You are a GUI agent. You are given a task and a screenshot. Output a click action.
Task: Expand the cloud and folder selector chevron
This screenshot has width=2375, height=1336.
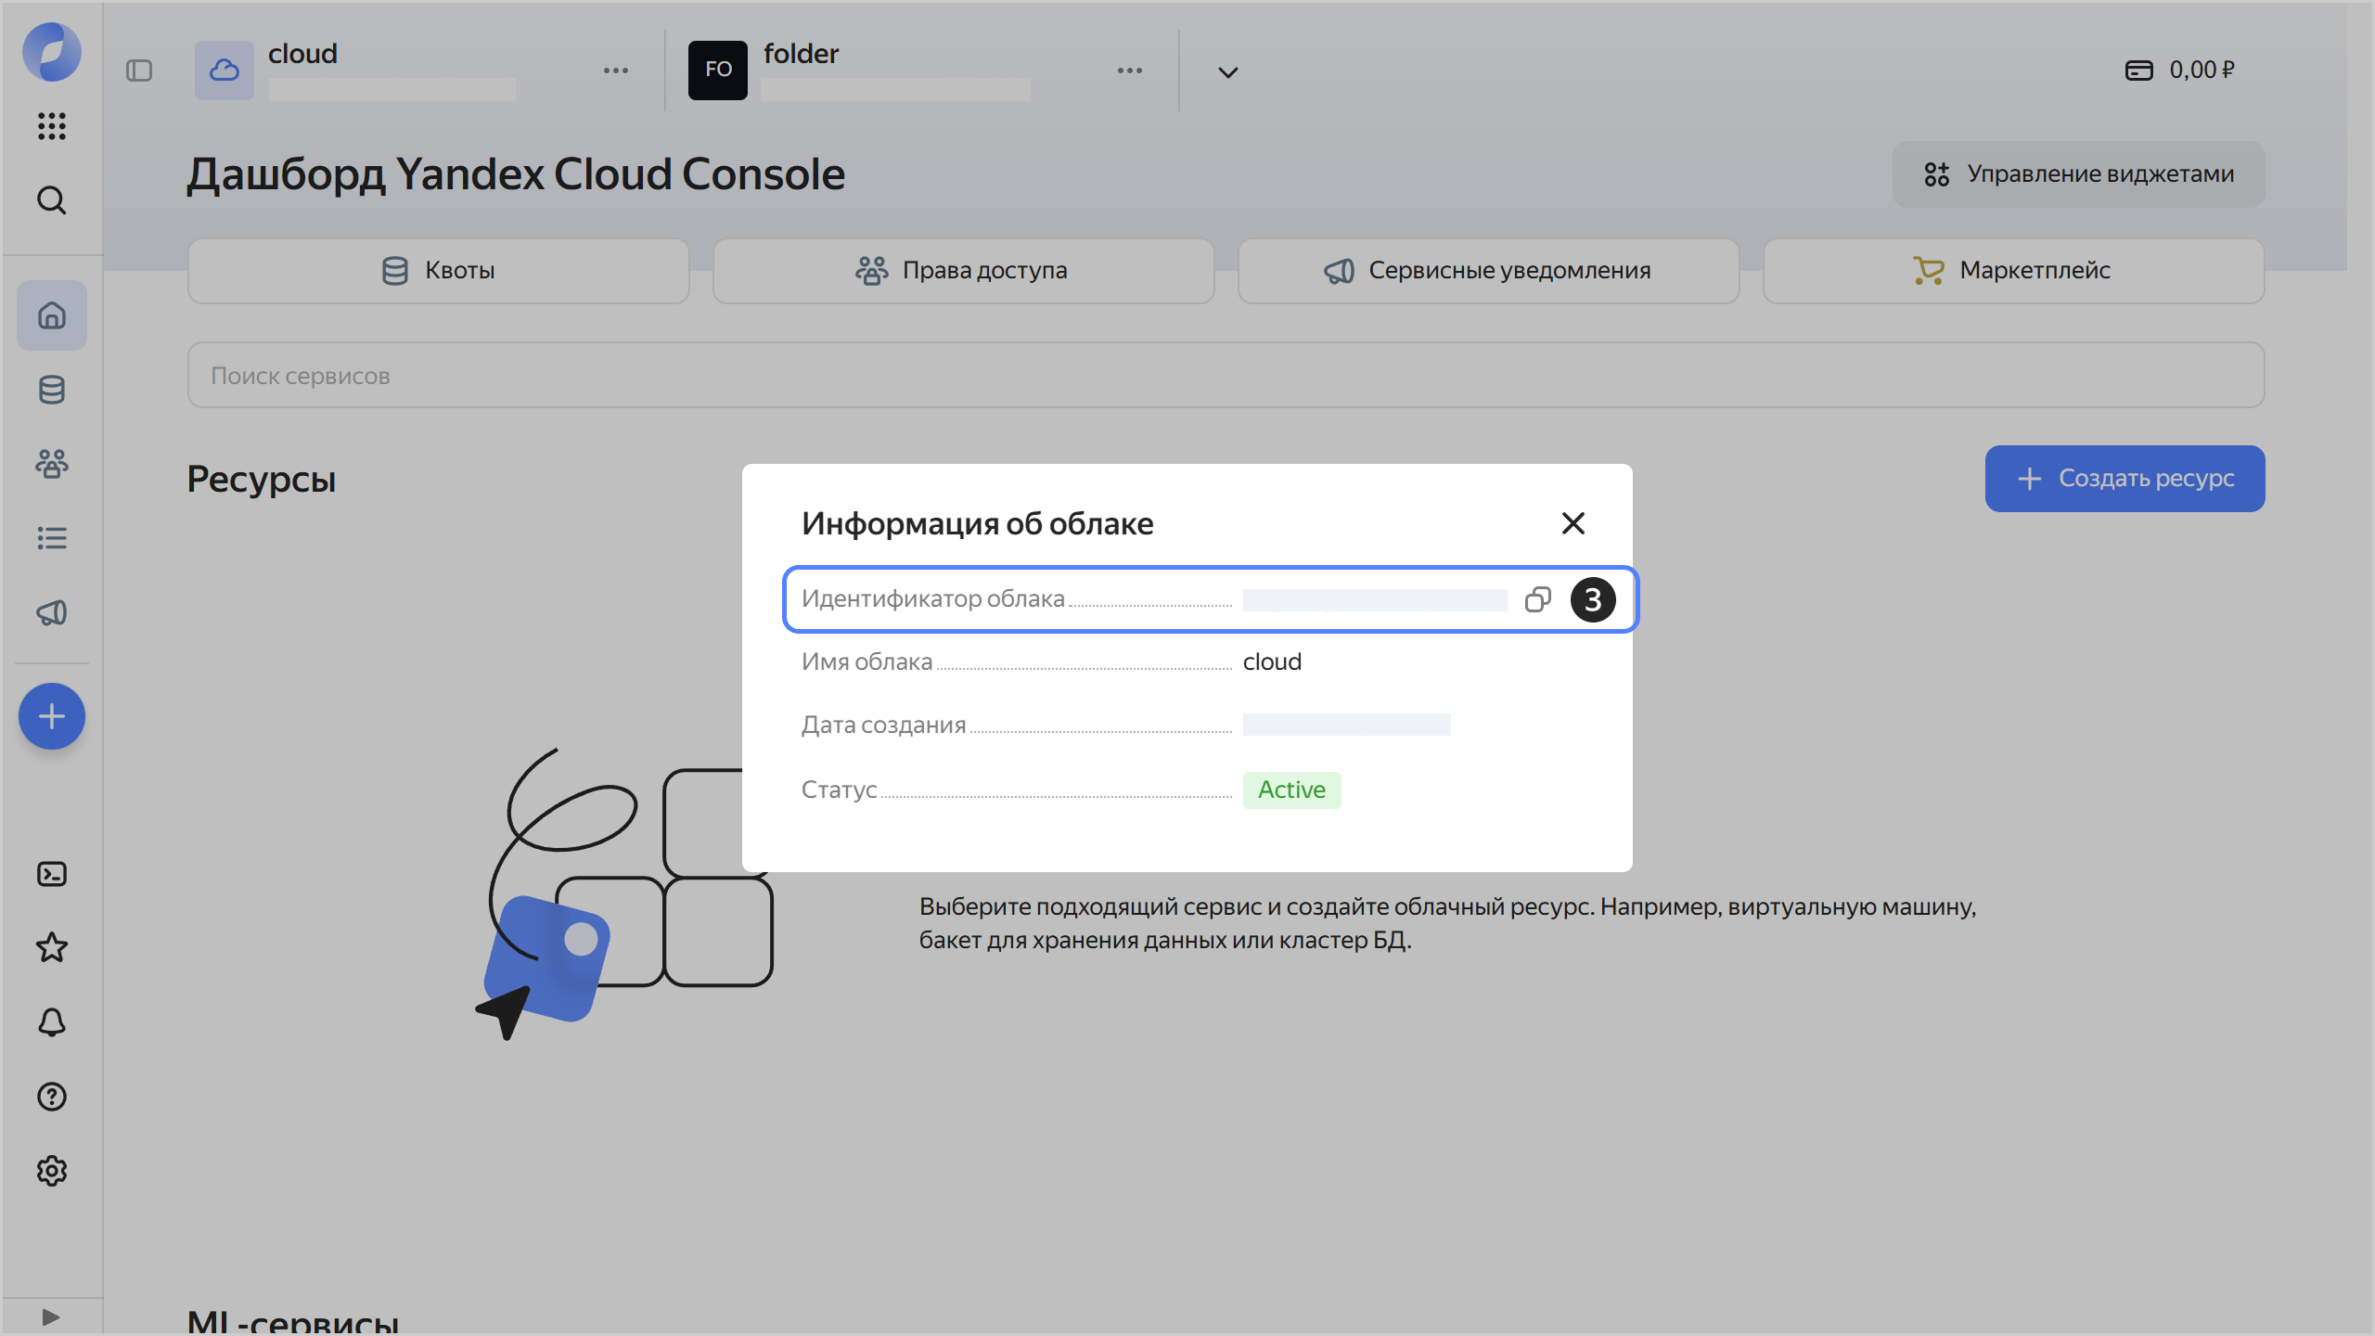point(1226,71)
